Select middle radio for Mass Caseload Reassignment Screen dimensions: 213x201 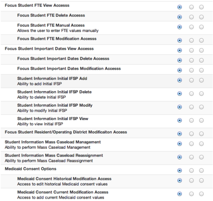tap(192, 157)
